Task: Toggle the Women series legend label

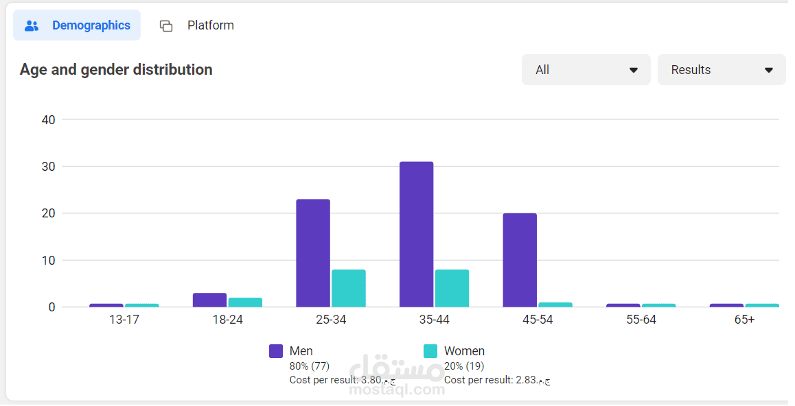Action: 464,351
